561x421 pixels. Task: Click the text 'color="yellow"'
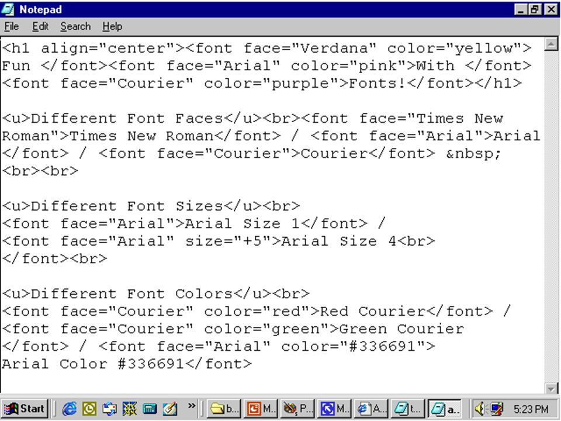click(x=455, y=49)
